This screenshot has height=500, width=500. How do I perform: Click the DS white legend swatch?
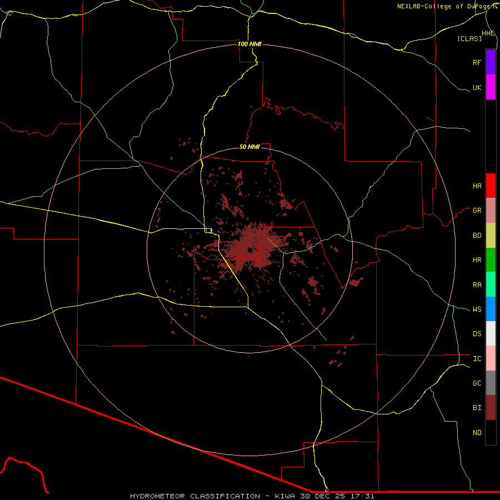(x=491, y=333)
